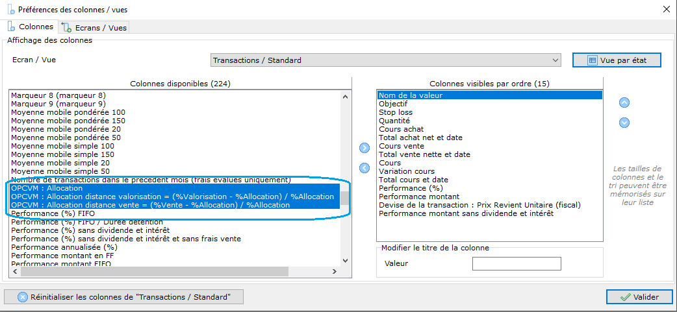677x312 pixels.
Task: Open the Ecran / Vue dropdown
Action: coord(385,60)
